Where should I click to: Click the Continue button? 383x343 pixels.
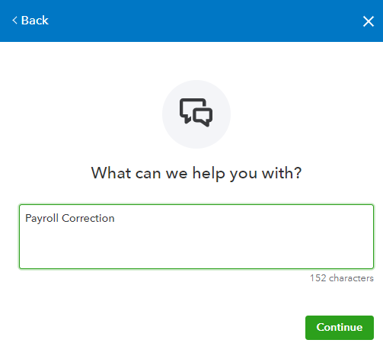coord(340,328)
